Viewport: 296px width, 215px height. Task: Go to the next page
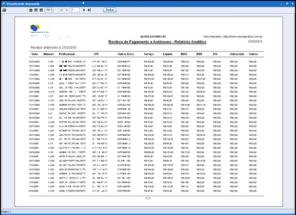84,10
